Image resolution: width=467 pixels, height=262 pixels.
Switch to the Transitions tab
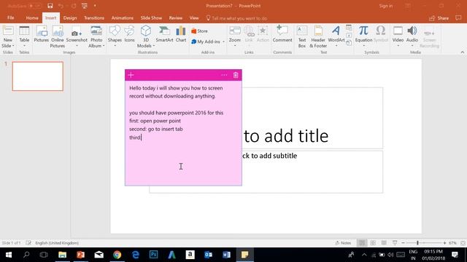(94, 17)
